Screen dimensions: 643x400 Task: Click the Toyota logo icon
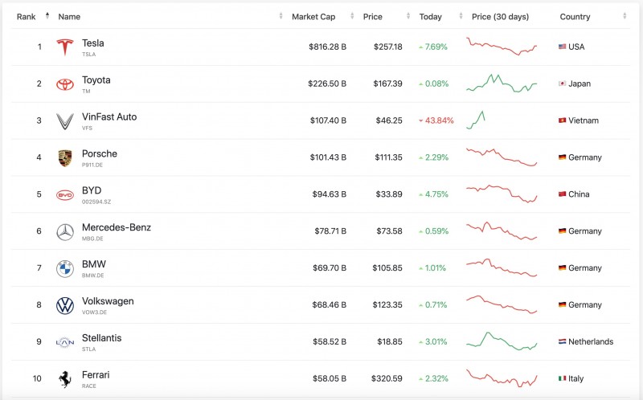click(64, 84)
